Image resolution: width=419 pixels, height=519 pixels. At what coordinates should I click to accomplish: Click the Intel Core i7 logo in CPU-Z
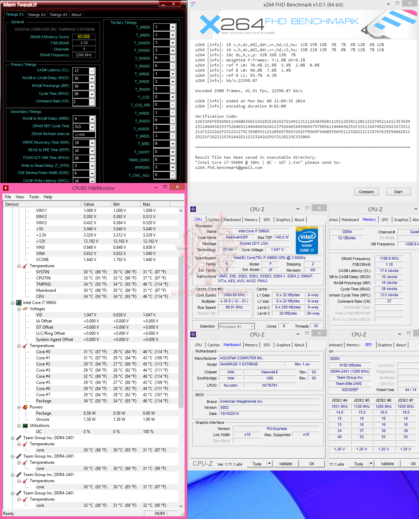point(307,241)
